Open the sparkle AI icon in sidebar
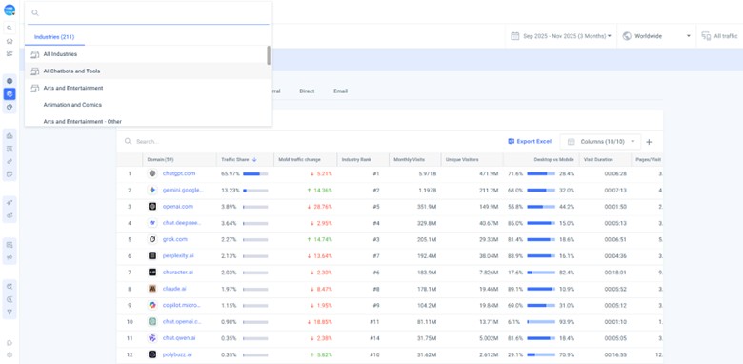This screenshot has height=364, width=743. [10, 202]
